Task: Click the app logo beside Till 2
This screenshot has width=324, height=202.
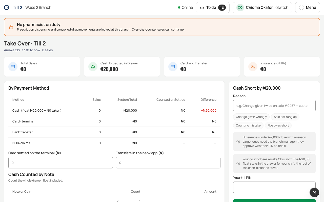Action: click(7, 8)
